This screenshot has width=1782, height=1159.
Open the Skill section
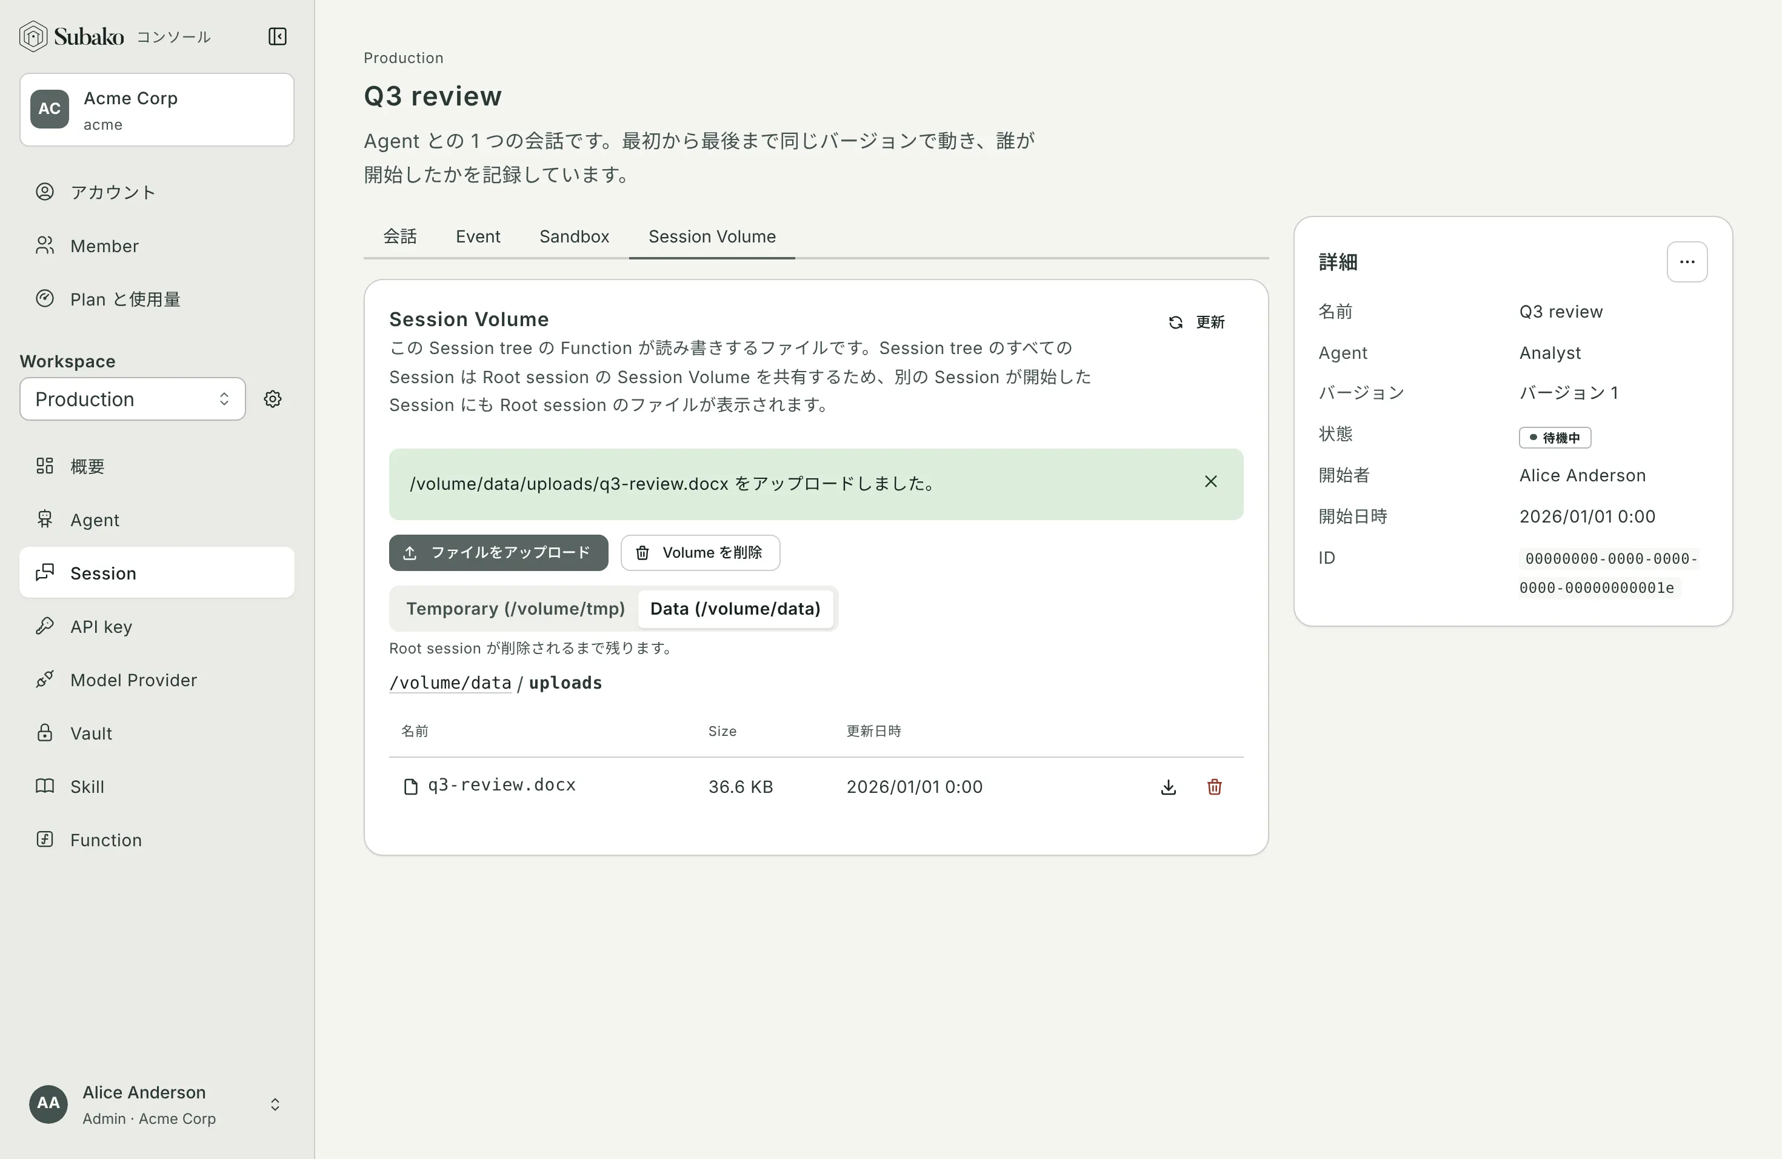tap(156, 786)
